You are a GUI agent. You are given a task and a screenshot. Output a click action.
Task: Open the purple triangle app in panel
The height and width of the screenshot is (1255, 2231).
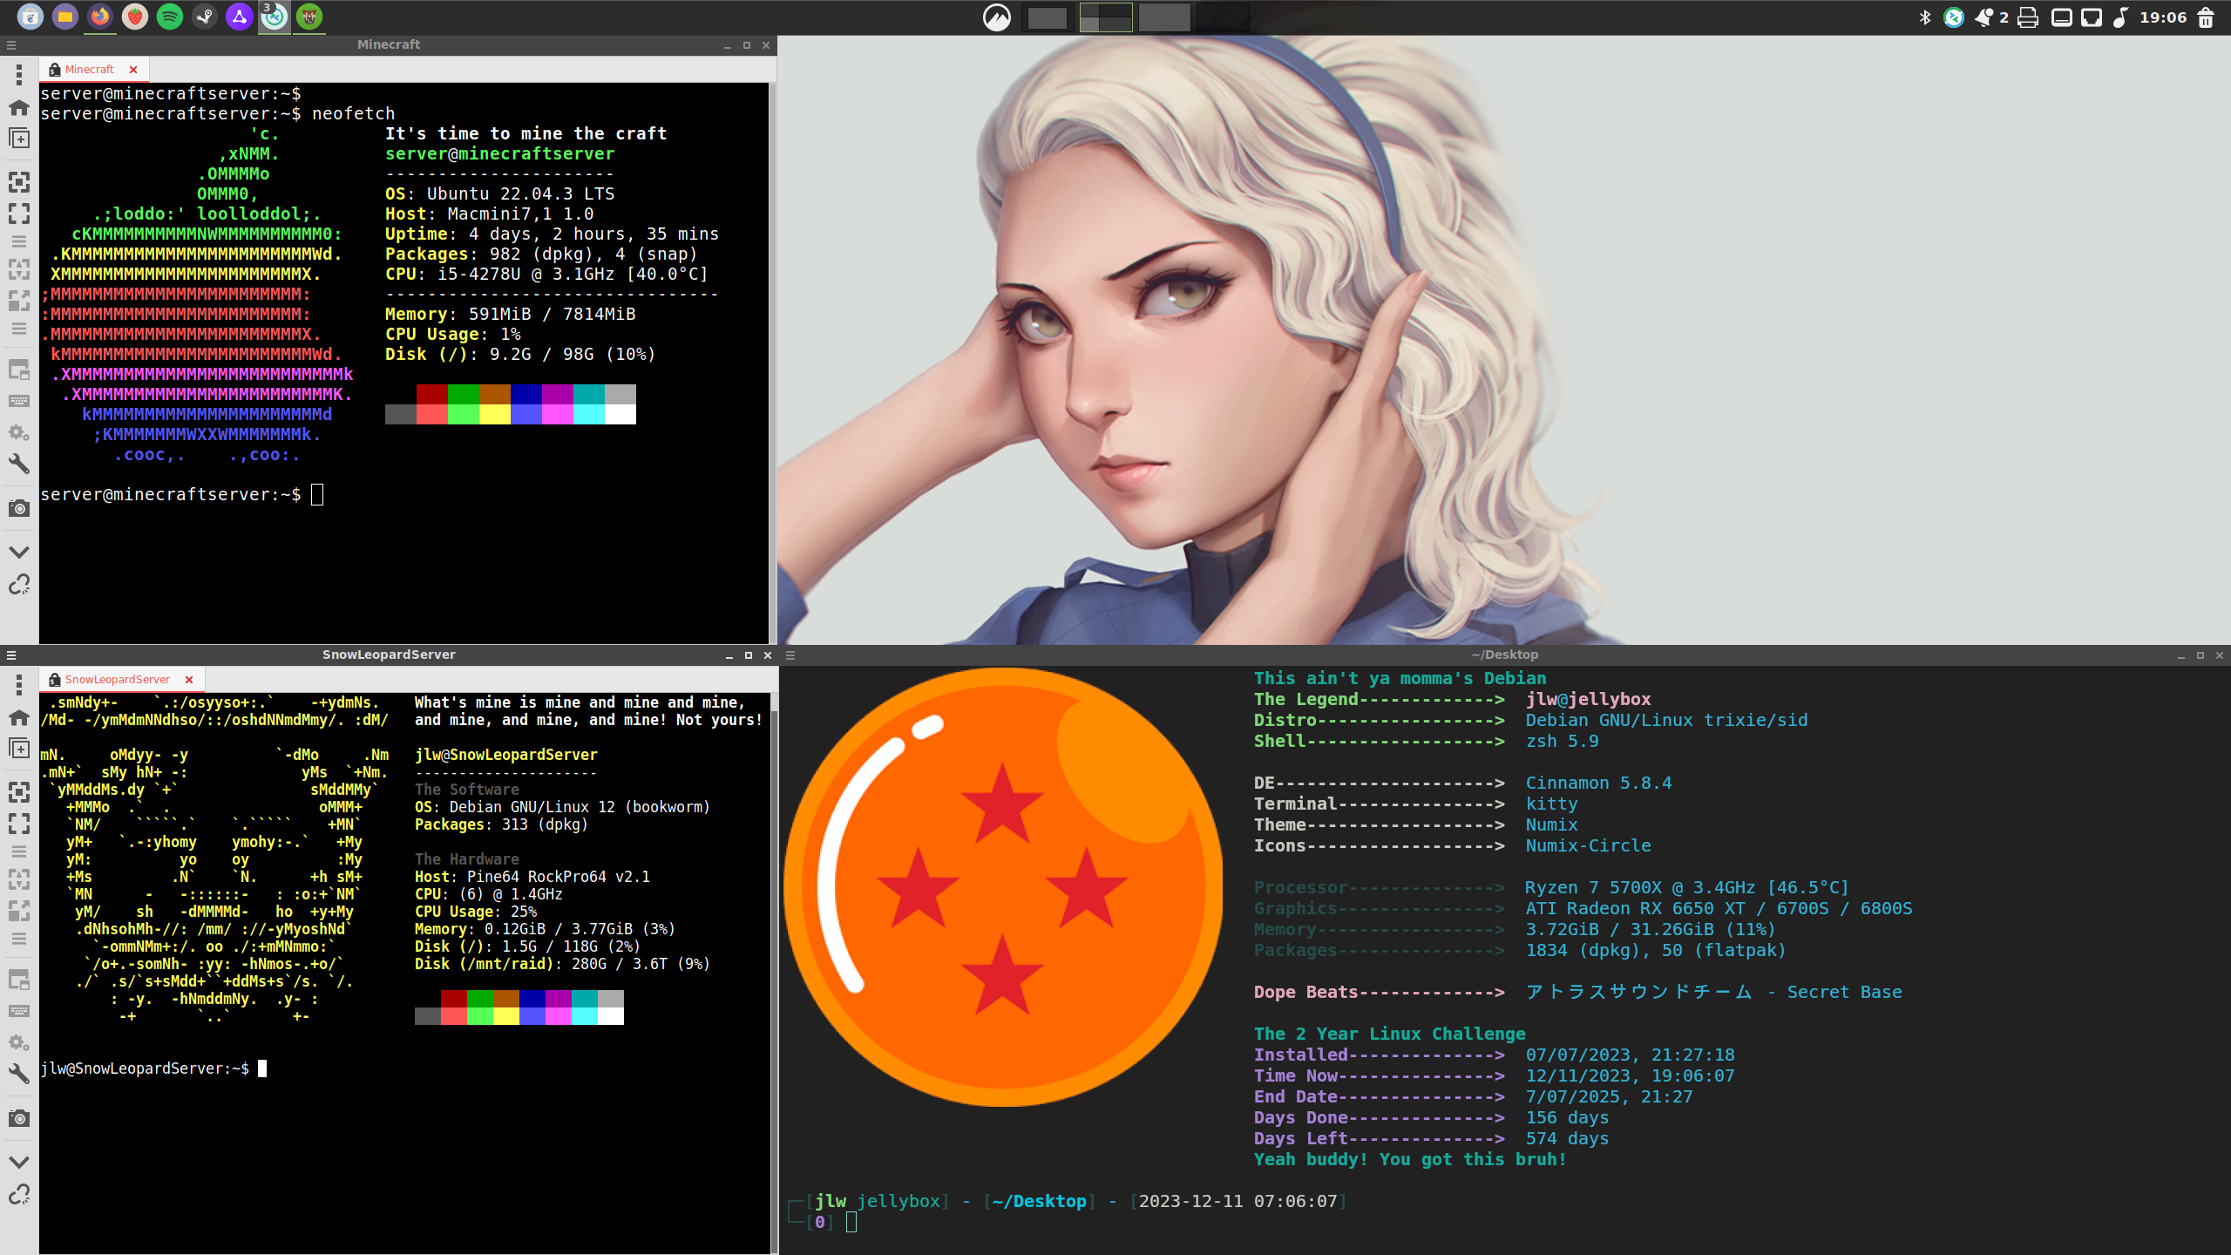[240, 17]
